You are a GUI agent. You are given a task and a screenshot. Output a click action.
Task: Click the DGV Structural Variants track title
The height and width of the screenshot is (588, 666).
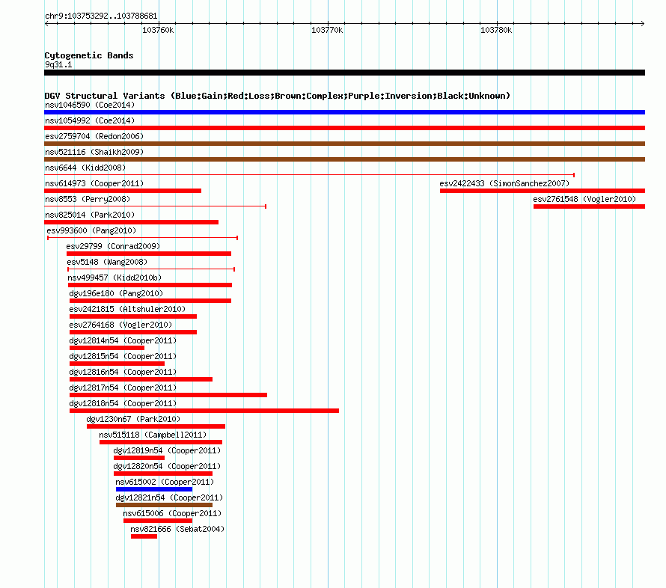(x=278, y=96)
